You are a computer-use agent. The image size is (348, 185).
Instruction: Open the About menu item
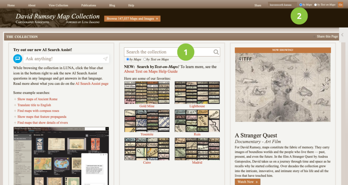(x=32, y=5)
